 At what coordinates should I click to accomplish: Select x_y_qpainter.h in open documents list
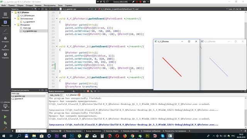[x=17, y=99]
